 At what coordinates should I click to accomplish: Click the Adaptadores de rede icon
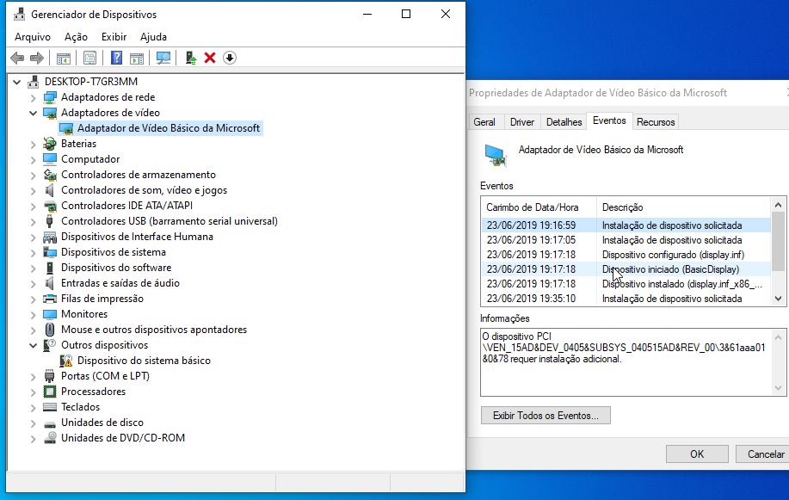tap(49, 97)
